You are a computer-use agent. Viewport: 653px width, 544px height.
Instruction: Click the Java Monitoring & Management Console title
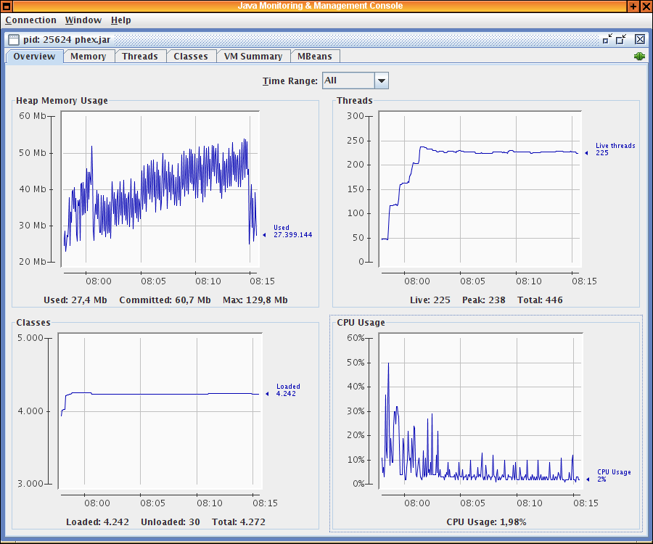click(320, 6)
